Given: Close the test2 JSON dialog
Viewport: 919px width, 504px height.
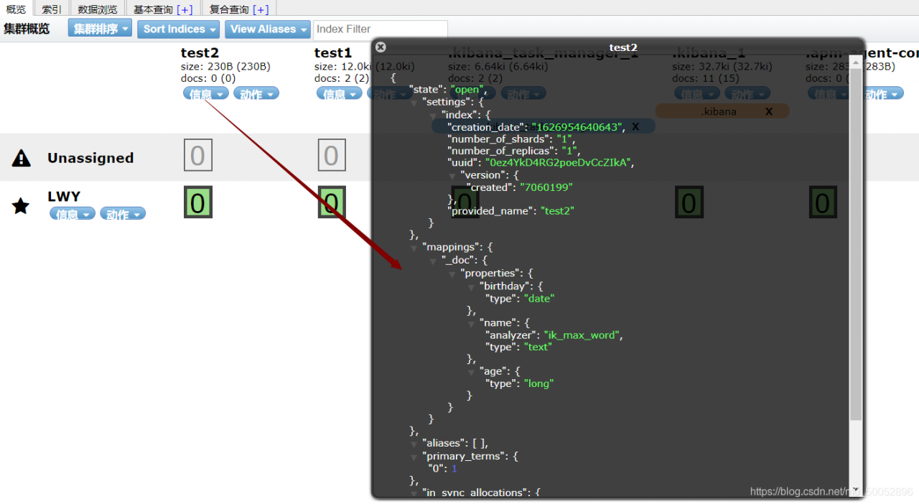Looking at the screenshot, I should click(381, 47).
